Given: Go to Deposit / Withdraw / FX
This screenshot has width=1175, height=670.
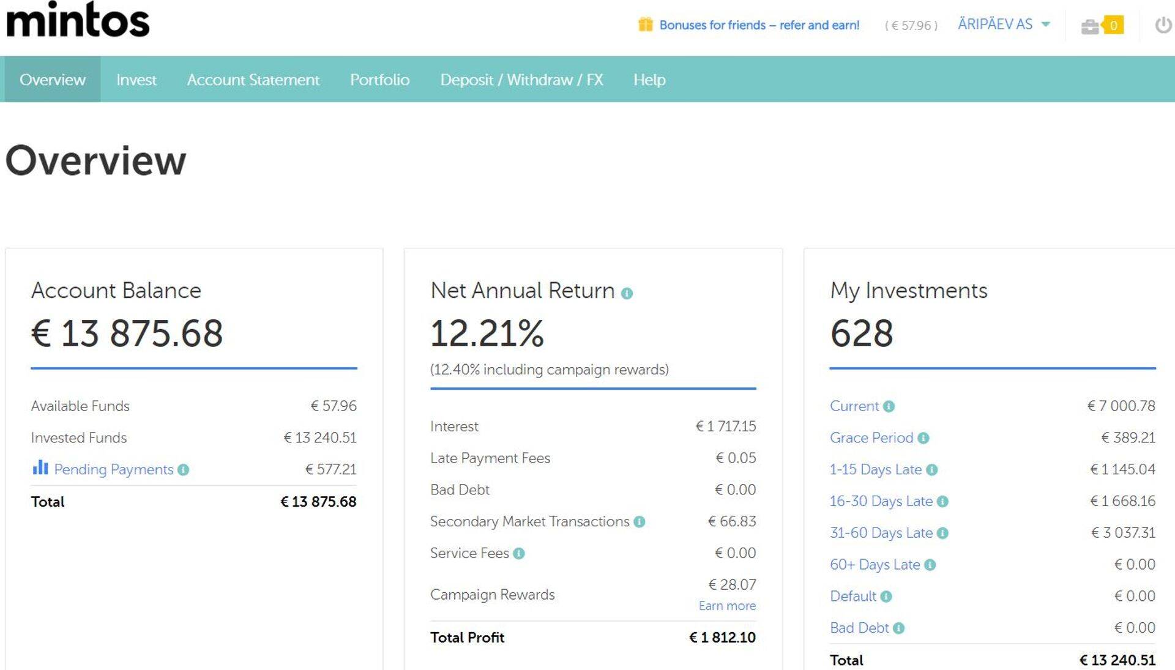Looking at the screenshot, I should pyautogui.click(x=521, y=80).
